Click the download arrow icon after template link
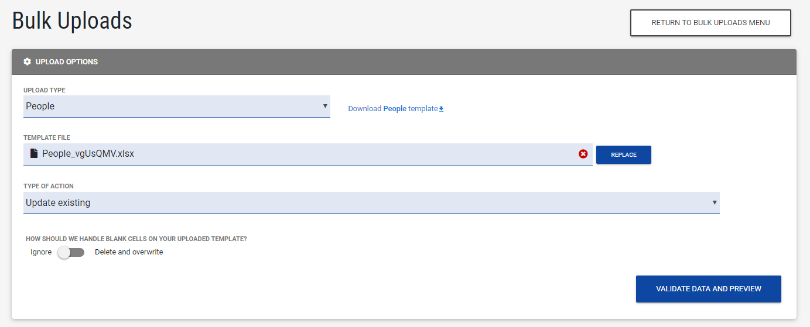This screenshot has width=810, height=327. click(x=442, y=109)
